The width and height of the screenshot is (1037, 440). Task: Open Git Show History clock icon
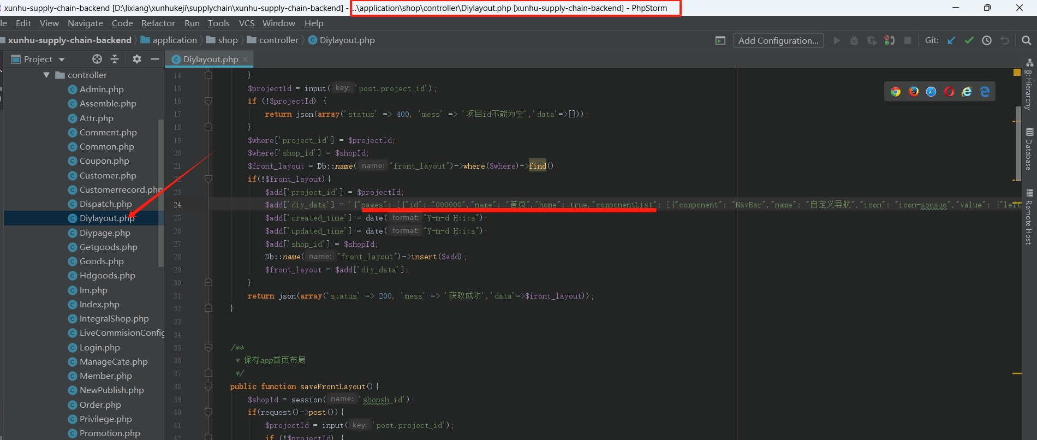click(x=987, y=40)
